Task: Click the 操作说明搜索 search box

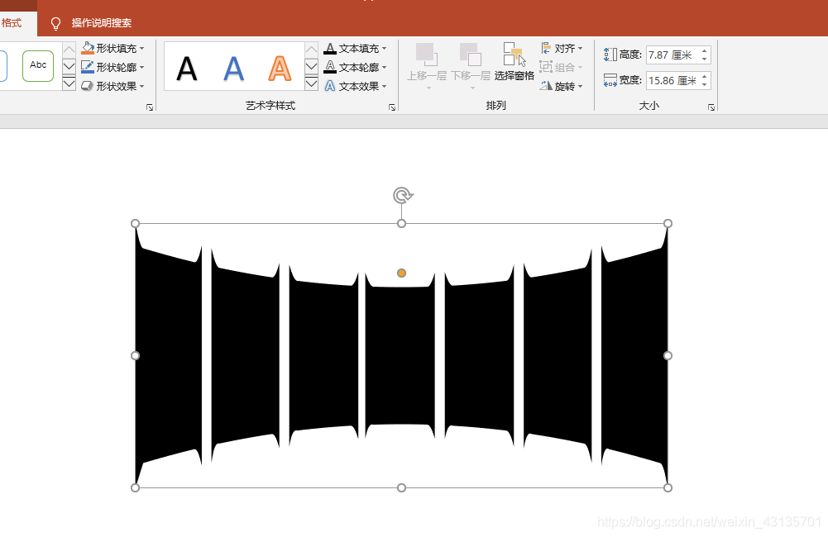Action: click(102, 23)
